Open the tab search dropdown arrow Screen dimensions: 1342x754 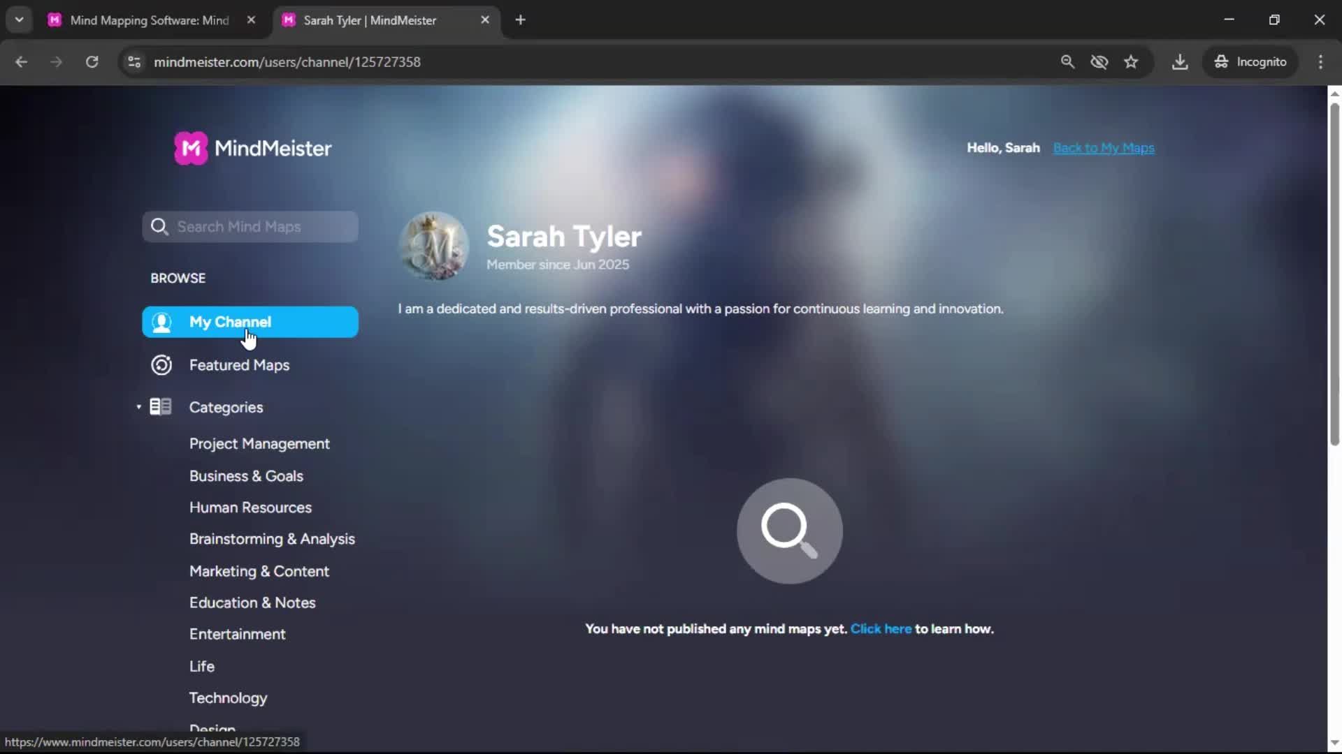click(x=20, y=20)
